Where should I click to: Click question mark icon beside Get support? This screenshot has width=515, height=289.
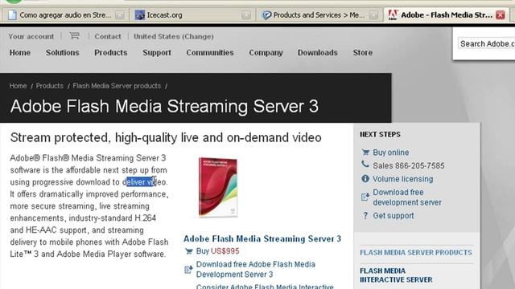(x=365, y=216)
